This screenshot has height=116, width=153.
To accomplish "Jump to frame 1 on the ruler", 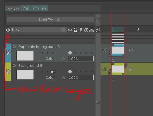I will 113,30.
